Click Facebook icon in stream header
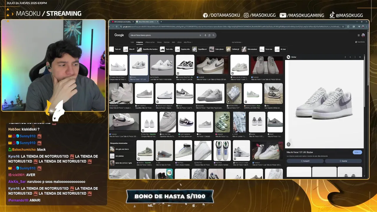 click(205, 15)
